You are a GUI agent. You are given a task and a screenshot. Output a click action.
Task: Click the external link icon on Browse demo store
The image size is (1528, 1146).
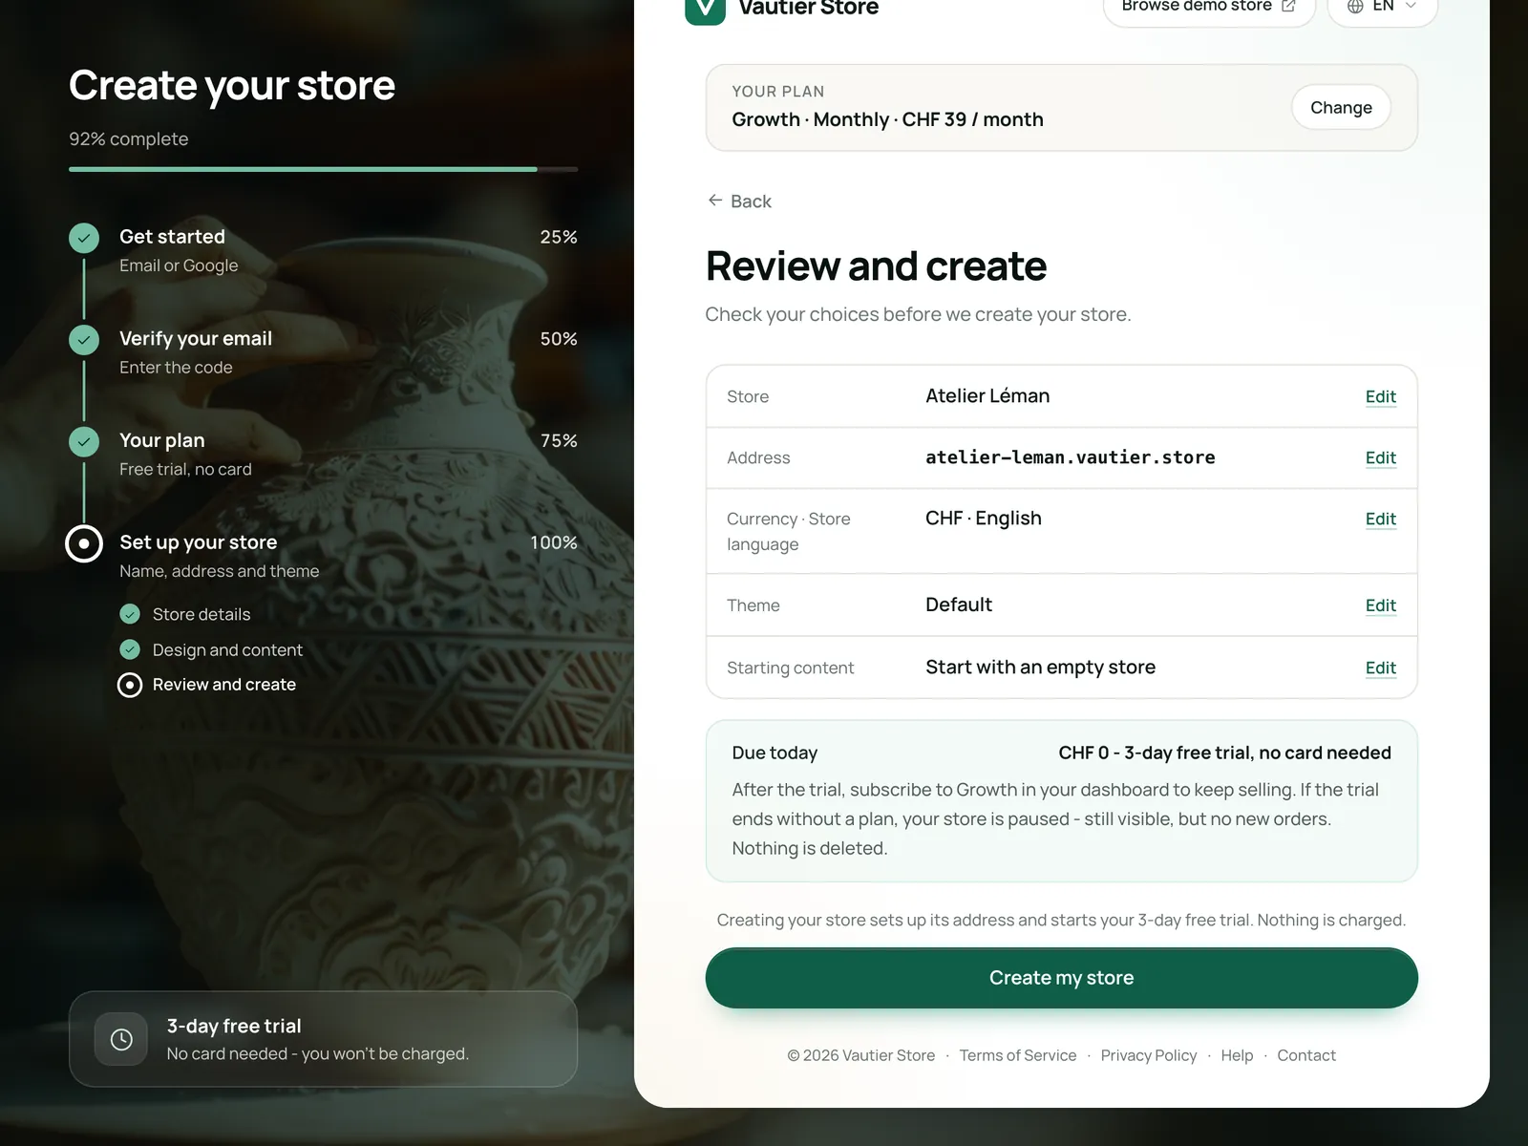click(1288, 7)
